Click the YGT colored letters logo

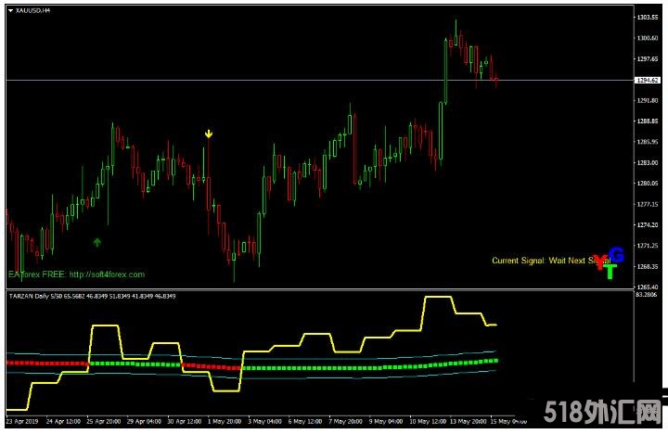point(610,263)
